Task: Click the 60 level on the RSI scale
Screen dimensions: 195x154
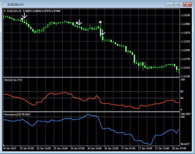Action: pos(182,92)
